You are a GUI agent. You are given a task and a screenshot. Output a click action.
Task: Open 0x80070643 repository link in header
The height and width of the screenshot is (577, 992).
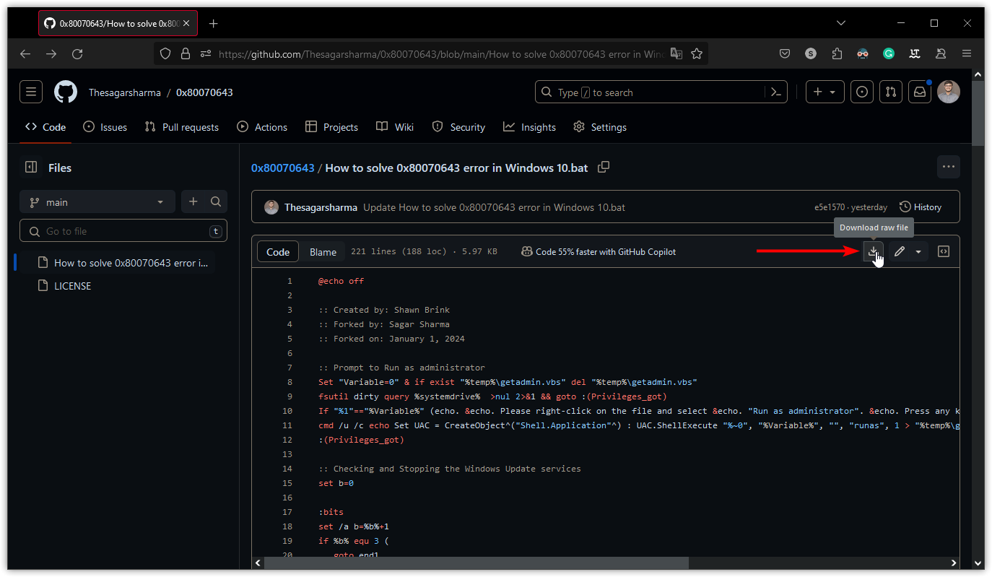coord(204,92)
